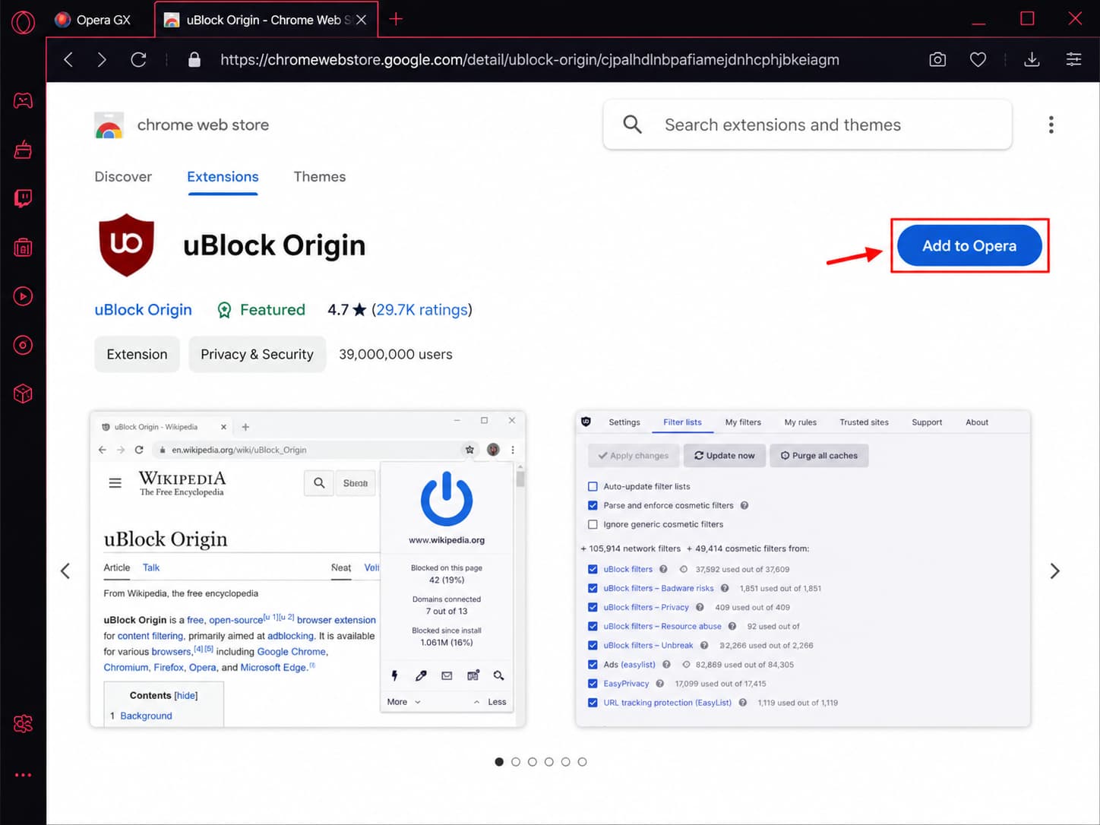
Task: Open Easy Setup sliders icon
Action: tap(1073, 59)
